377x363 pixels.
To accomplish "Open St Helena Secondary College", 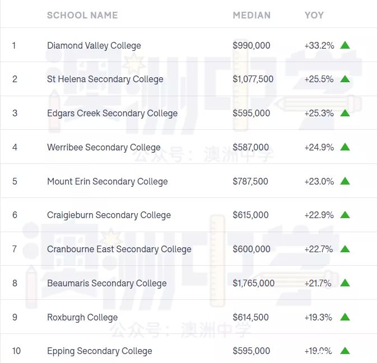I will point(105,79).
